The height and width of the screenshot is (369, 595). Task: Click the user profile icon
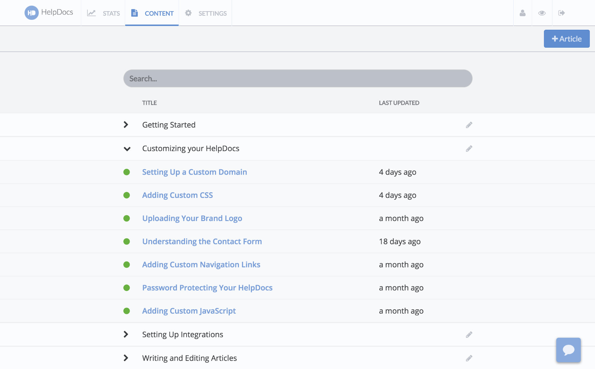[522, 13]
